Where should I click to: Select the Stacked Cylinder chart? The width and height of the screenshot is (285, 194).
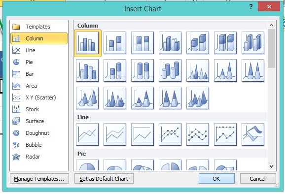point(115,70)
